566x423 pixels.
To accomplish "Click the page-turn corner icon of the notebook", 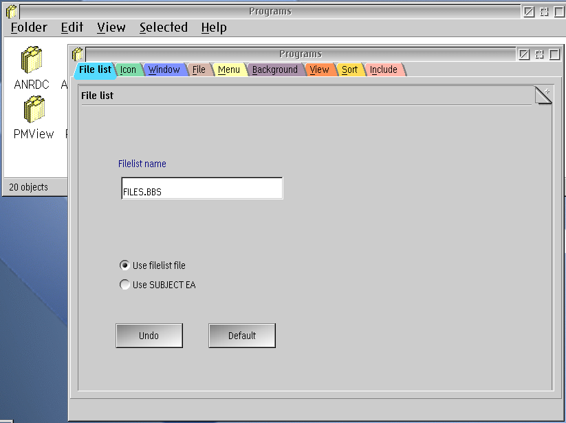I will (543, 96).
